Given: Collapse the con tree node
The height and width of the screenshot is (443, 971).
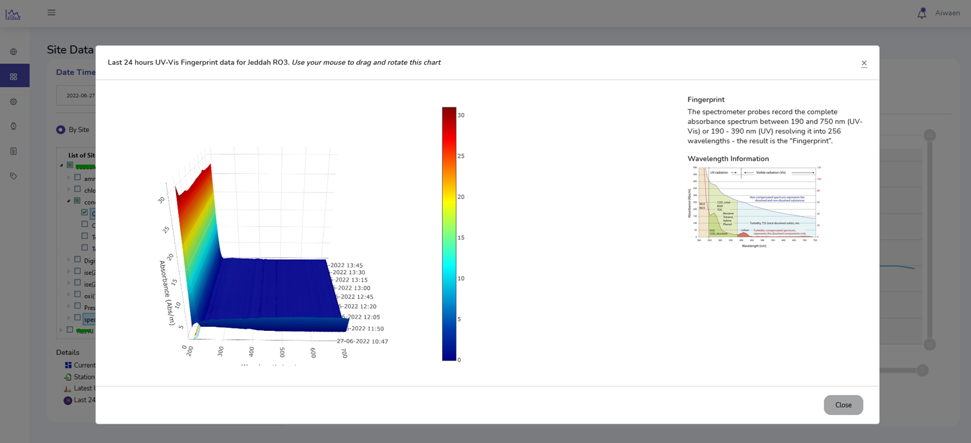Looking at the screenshot, I should coord(69,201).
